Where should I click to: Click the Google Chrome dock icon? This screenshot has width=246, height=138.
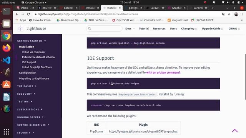click(x=7, y=36)
